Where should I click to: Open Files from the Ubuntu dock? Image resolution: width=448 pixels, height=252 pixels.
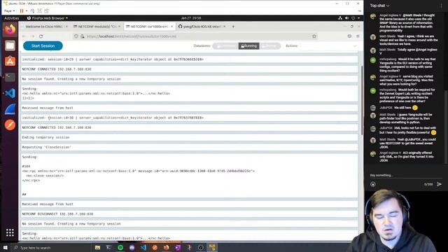point(10,45)
